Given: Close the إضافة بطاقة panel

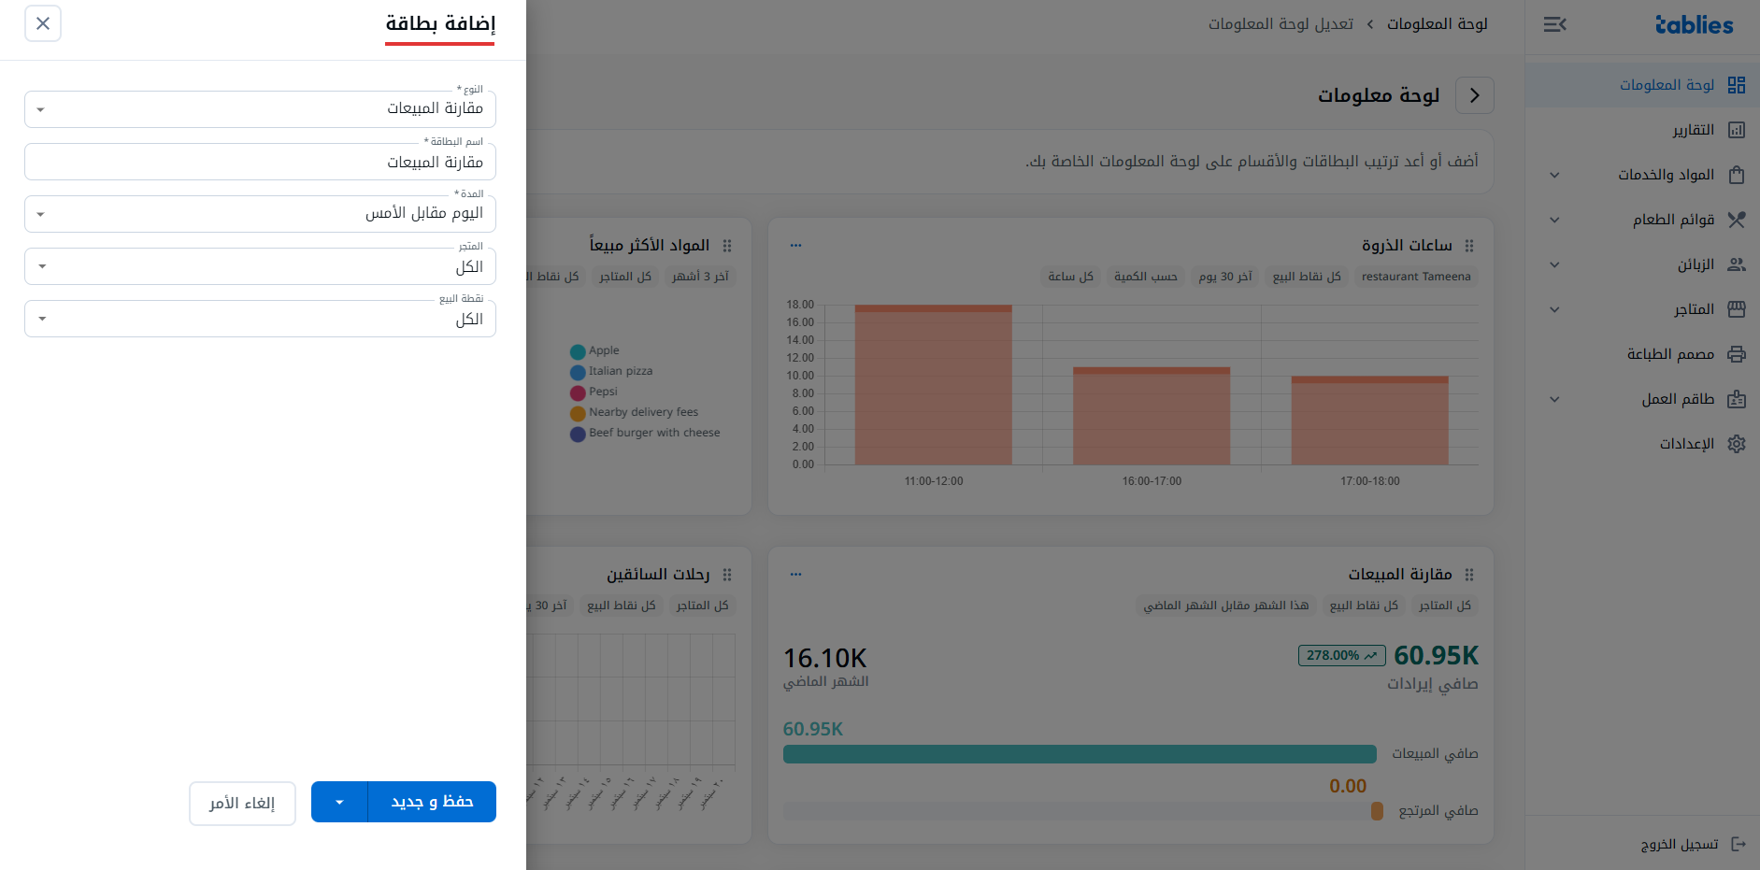Looking at the screenshot, I should tap(43, 23).
